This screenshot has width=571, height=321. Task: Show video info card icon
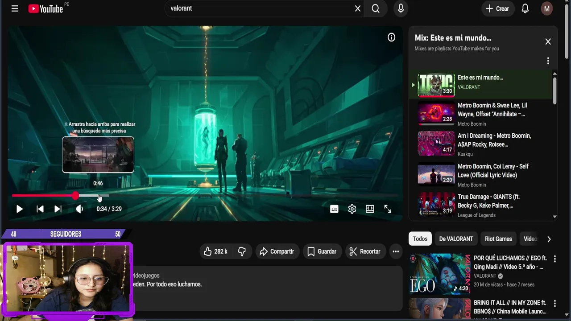click(391, 37)
